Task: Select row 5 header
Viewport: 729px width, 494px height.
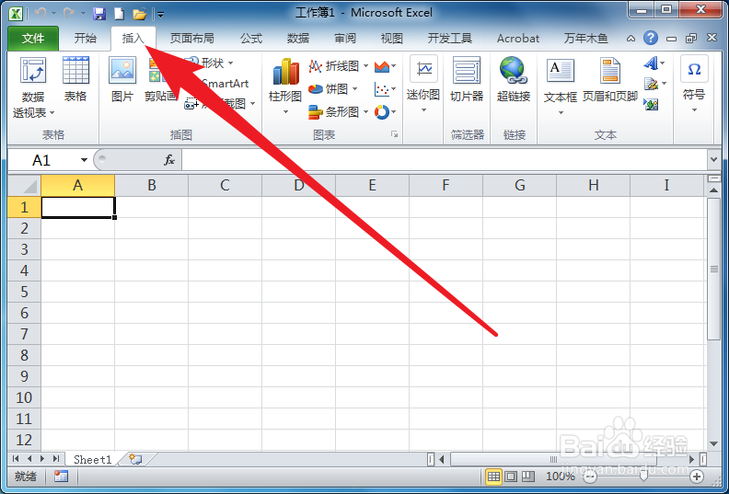Action: (24, 292)
